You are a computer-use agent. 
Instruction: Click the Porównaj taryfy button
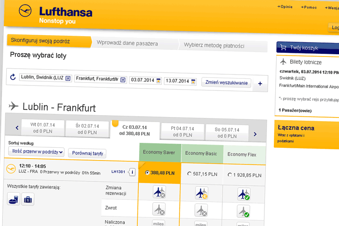(x=87, y=153)
